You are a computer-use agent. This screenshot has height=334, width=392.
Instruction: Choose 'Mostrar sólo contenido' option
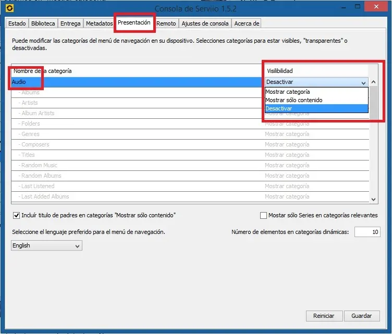pos(293,100)
